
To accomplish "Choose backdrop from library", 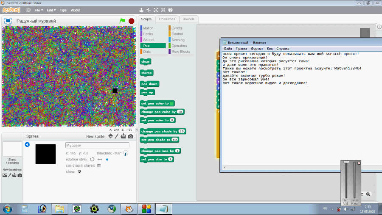I will 5,175.
